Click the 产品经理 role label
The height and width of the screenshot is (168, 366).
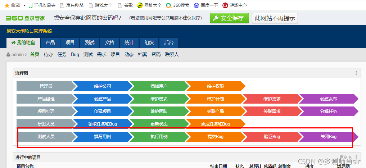(x=46, y=99)
